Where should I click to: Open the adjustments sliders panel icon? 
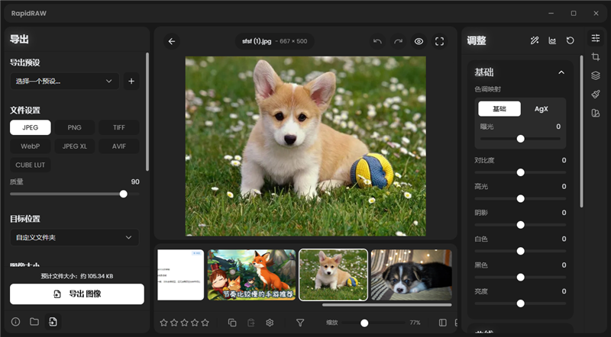point(596,38)
